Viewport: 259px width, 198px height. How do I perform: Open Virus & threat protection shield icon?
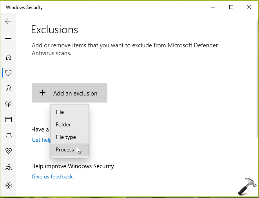8,73
